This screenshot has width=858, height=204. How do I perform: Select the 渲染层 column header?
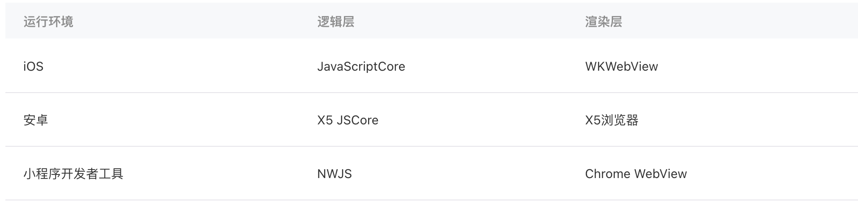603,22
